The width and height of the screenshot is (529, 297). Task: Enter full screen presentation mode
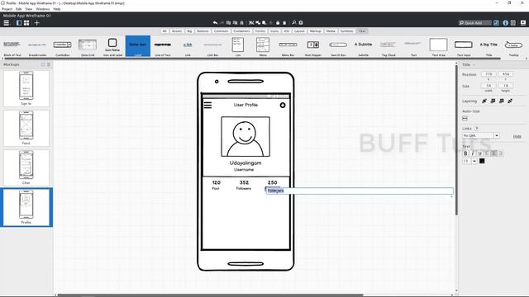pyautogui.click(x=523, y=23)
